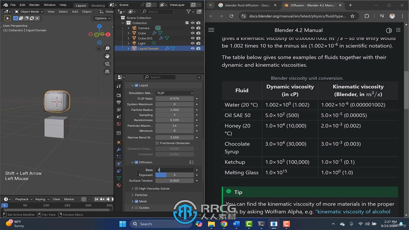
Task: Click browser reload button
Action: pyautogui.click(x=231, y=16)
